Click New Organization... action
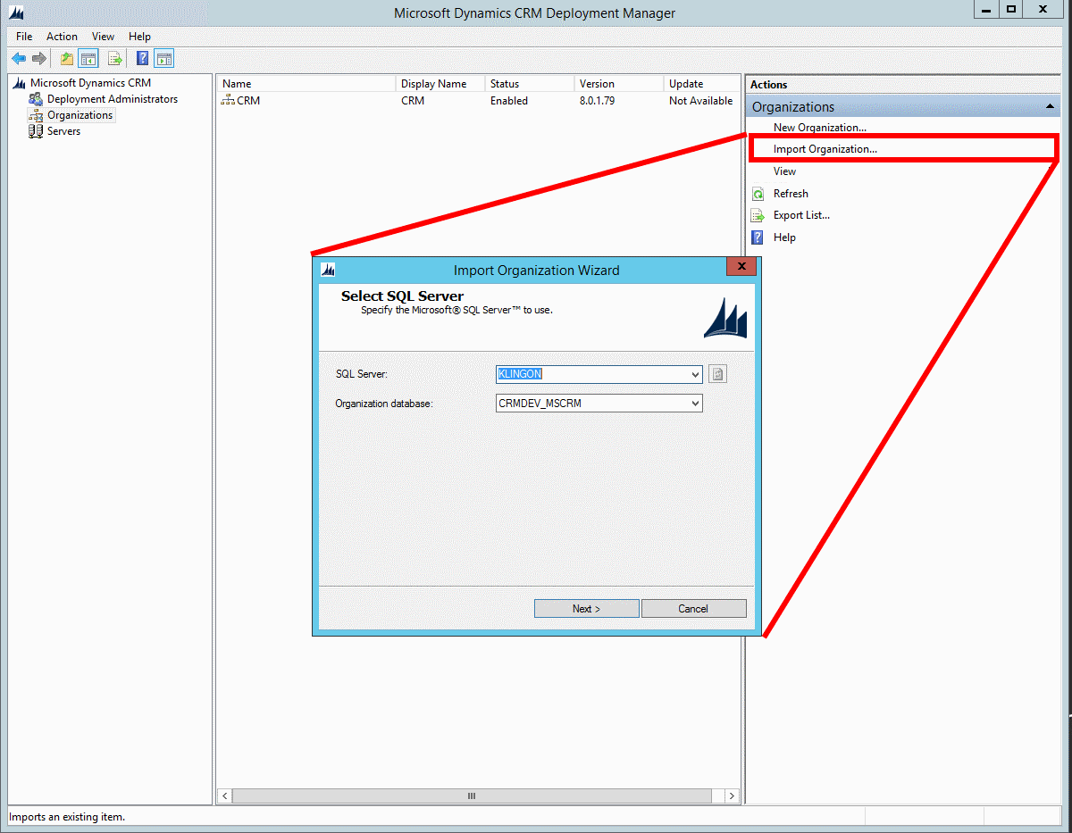 pyautogui.click(x=820, y=128)
